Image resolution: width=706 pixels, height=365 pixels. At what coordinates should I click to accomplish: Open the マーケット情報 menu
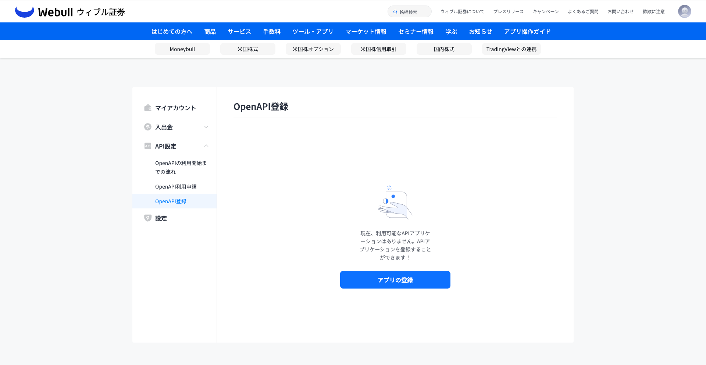(366, 32)
